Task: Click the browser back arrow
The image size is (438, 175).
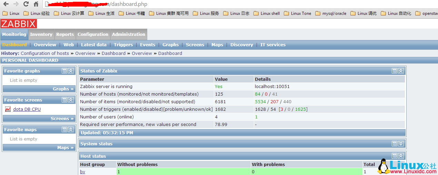Action: point(6,4)
